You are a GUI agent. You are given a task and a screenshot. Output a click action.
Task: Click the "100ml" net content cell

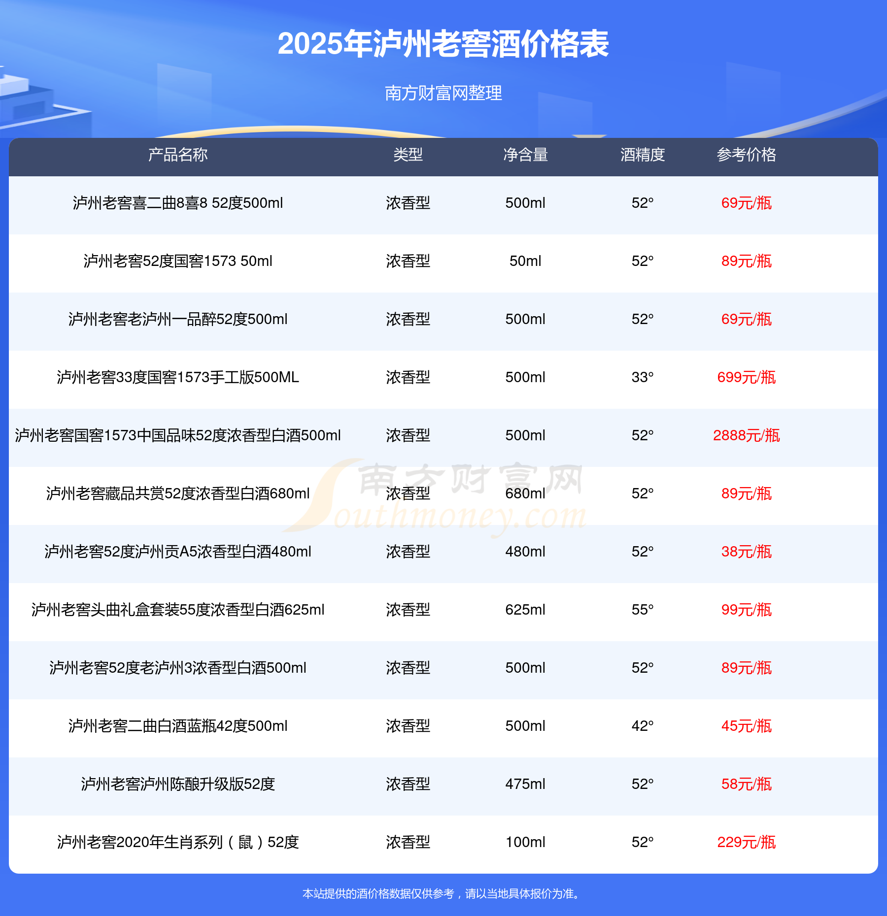click(525, 842)
